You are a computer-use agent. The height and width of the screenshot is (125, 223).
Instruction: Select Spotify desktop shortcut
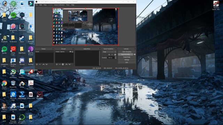(x=5, y=50)
